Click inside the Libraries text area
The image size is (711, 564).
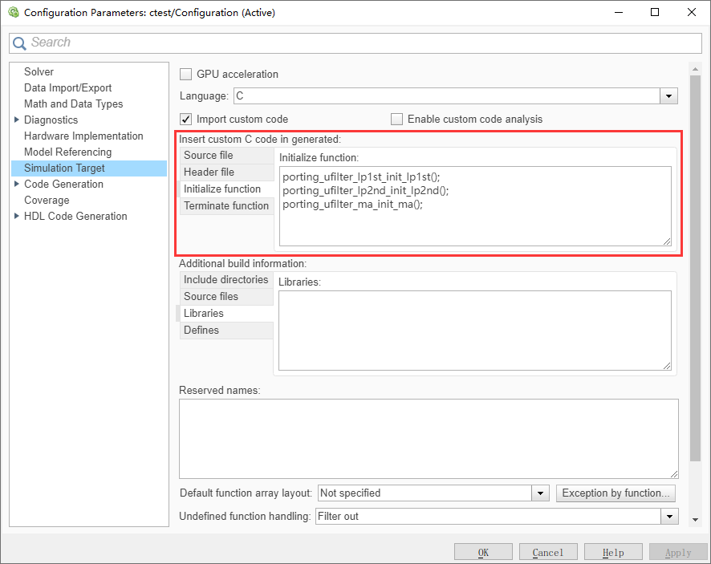[475, 331]
